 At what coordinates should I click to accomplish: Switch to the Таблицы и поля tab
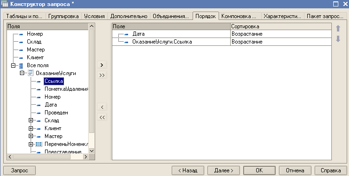click(24, 16)
